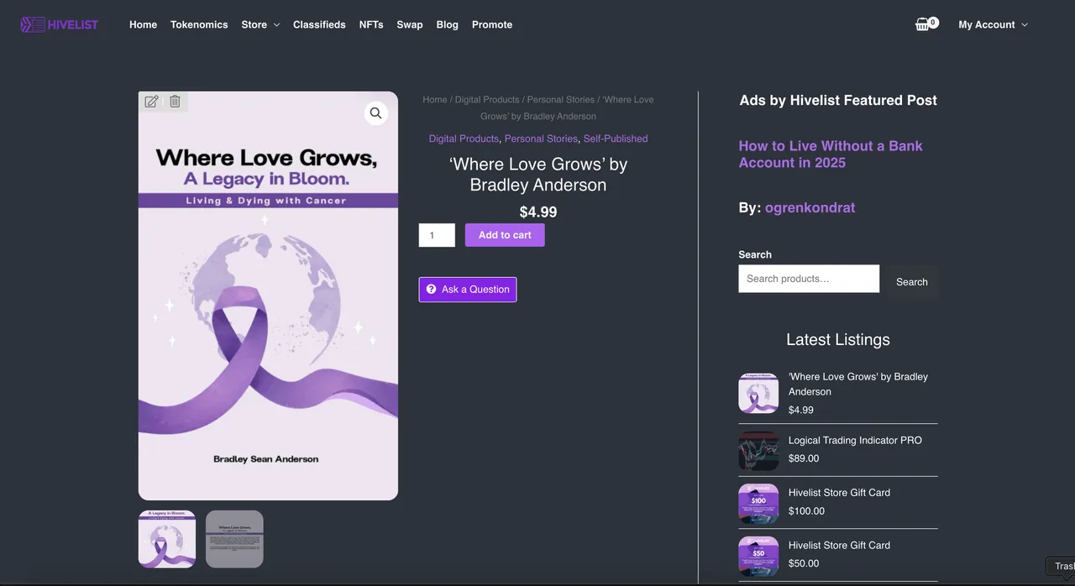Focus the Search products input field
Image resolution: width=1075 pixels, height=586 pixels.
[809, 279]
